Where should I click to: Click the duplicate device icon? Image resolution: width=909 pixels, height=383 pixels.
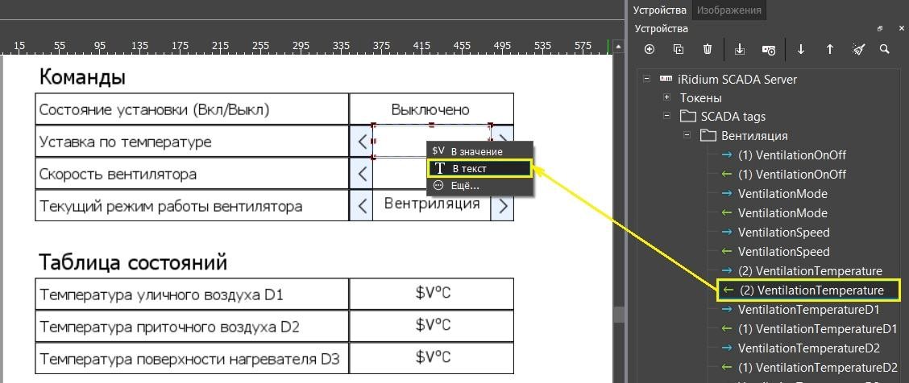(679, 49)
